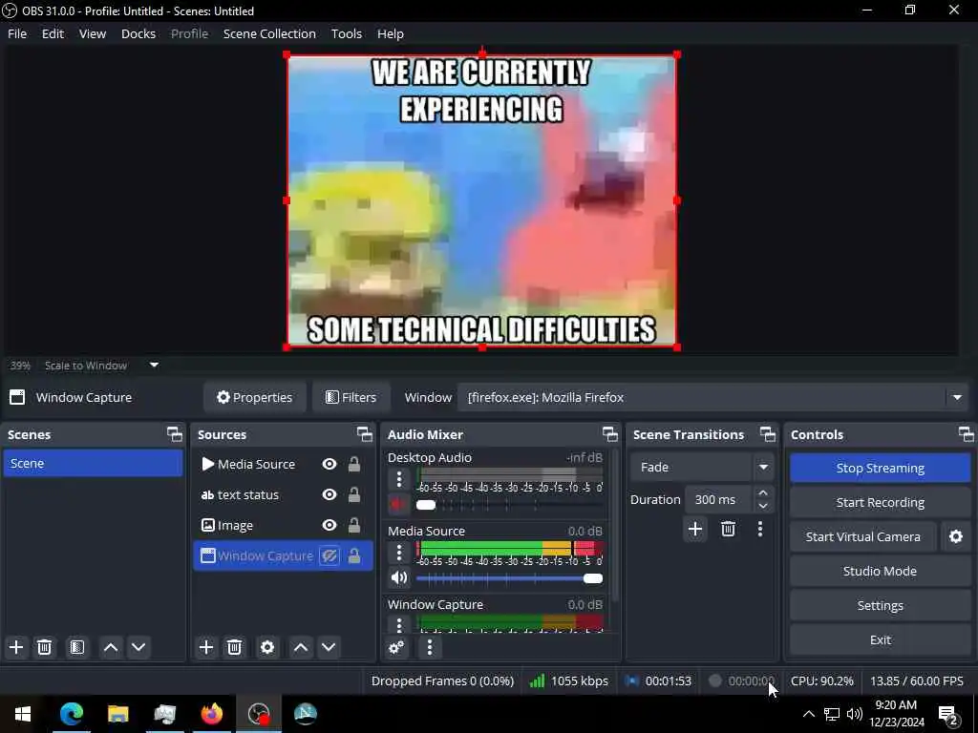Viewport: 978px width, 733px height.
Task: Show hidden system tray icons
Action: coord(808,714)
